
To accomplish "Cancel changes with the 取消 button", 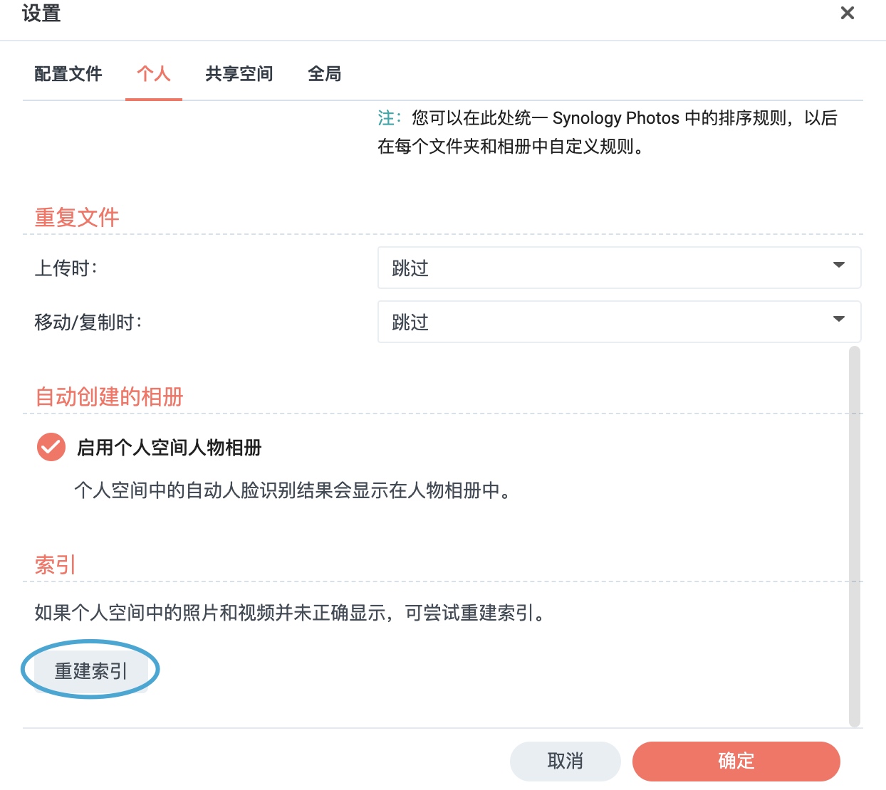I will [x=566, y=761].
